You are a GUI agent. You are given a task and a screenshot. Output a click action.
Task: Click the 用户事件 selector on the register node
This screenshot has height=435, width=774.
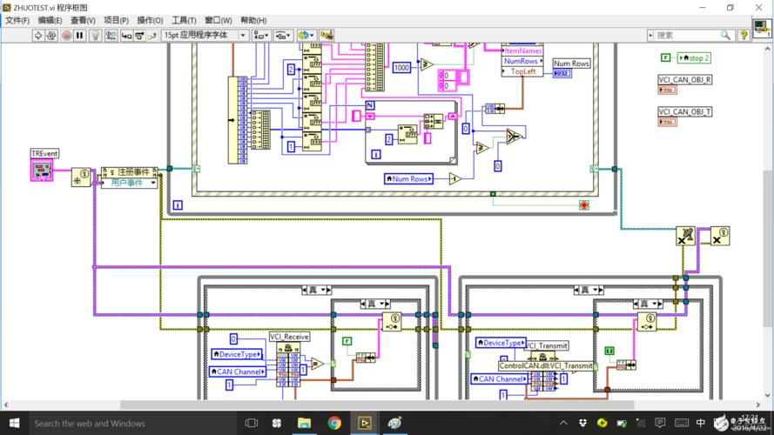[x=129, y=184]
